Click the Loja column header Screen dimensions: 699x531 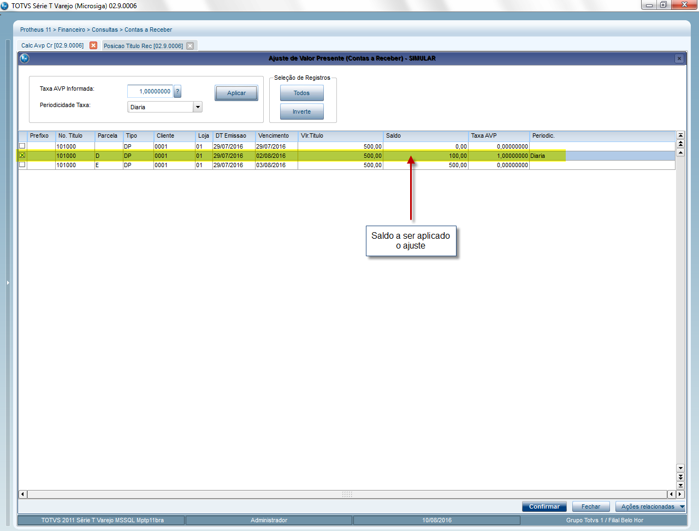(x=204, y=135)
